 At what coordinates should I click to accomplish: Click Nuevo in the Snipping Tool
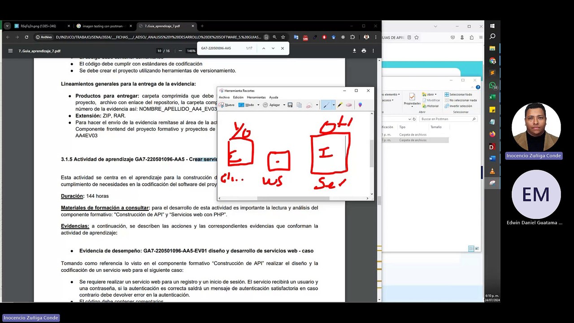click(227, 105)
